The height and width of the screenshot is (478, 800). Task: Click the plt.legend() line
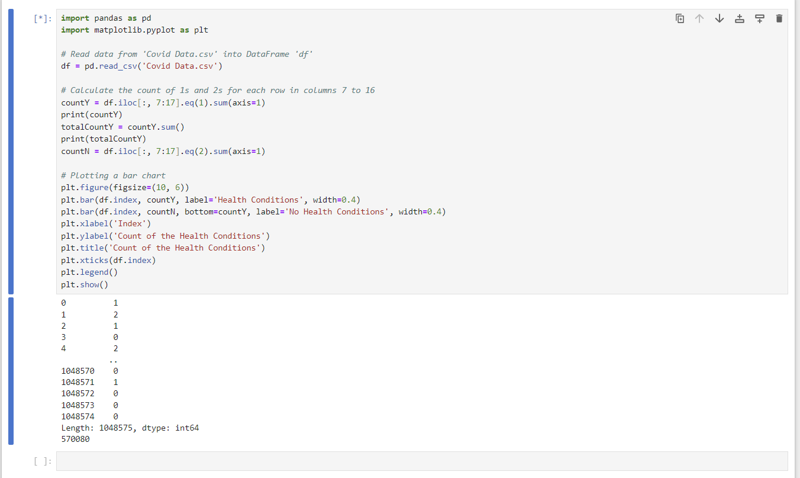tap(89, 272)
